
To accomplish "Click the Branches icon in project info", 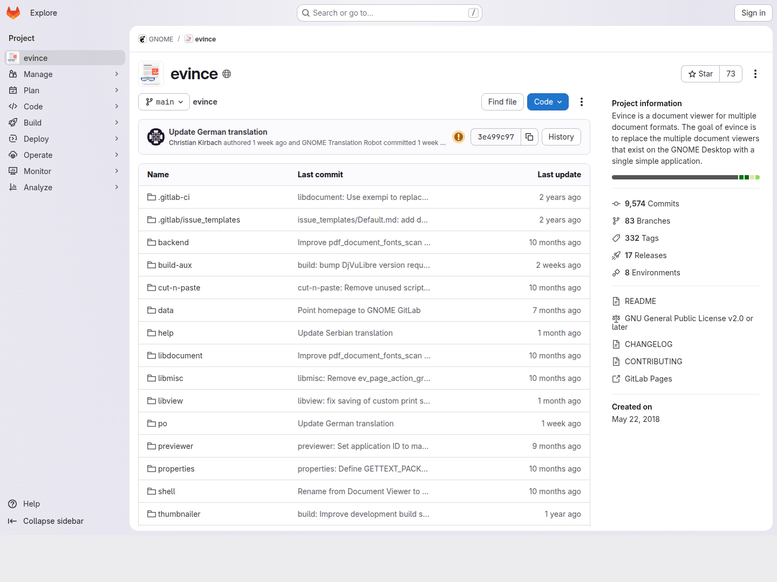I will click(x=616, y=221).
